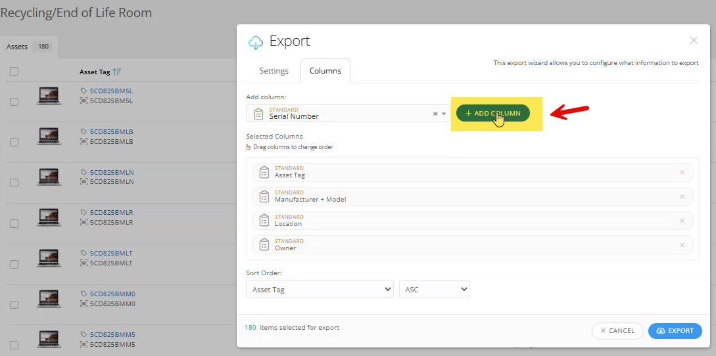Click the Asset Tag sort order icon
Screen dimensions: 716x356
click(x=117, y=72)
